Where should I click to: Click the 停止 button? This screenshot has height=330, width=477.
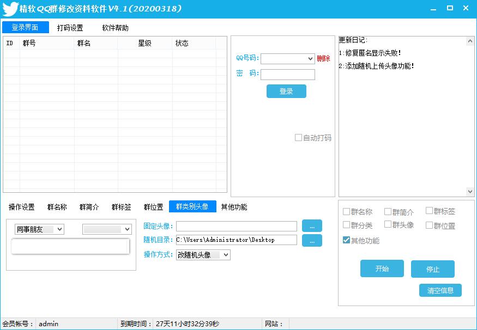(433, 269)
